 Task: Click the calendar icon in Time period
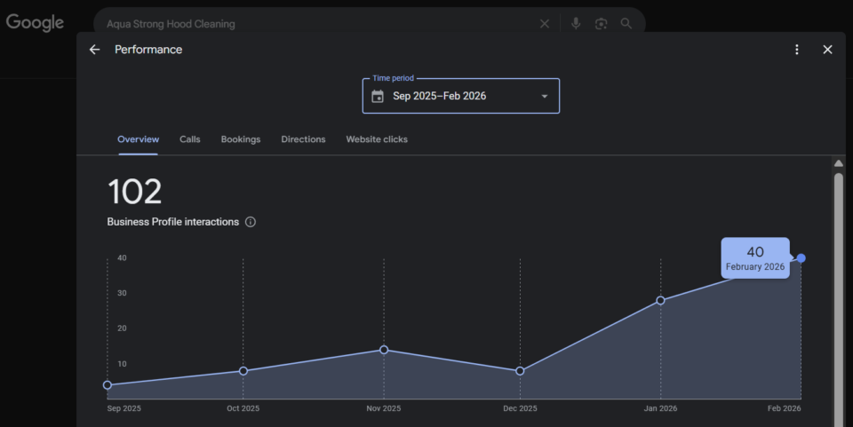378,96
